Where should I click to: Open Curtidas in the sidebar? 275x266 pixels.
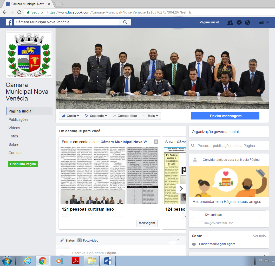15,153
